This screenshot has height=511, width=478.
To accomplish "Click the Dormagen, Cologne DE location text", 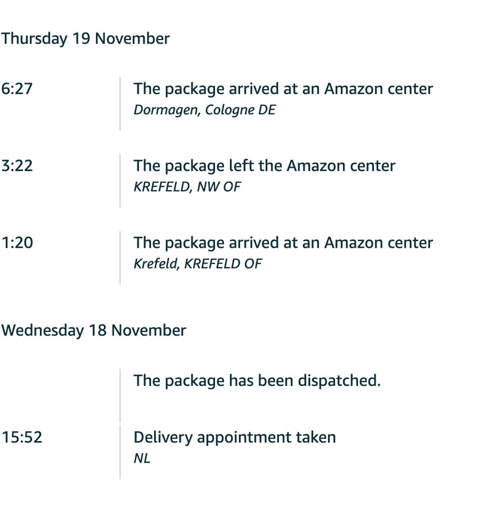I will 204,110.
